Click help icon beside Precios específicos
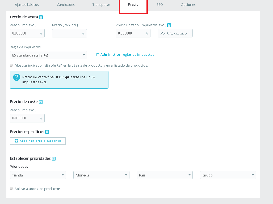This screenshot has height=204, width=273. click(x=47, y=132)
